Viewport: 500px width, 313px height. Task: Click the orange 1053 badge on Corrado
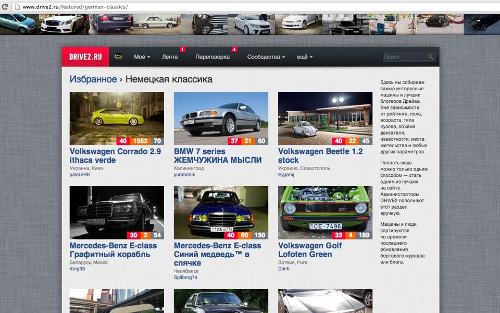point(140,141)
